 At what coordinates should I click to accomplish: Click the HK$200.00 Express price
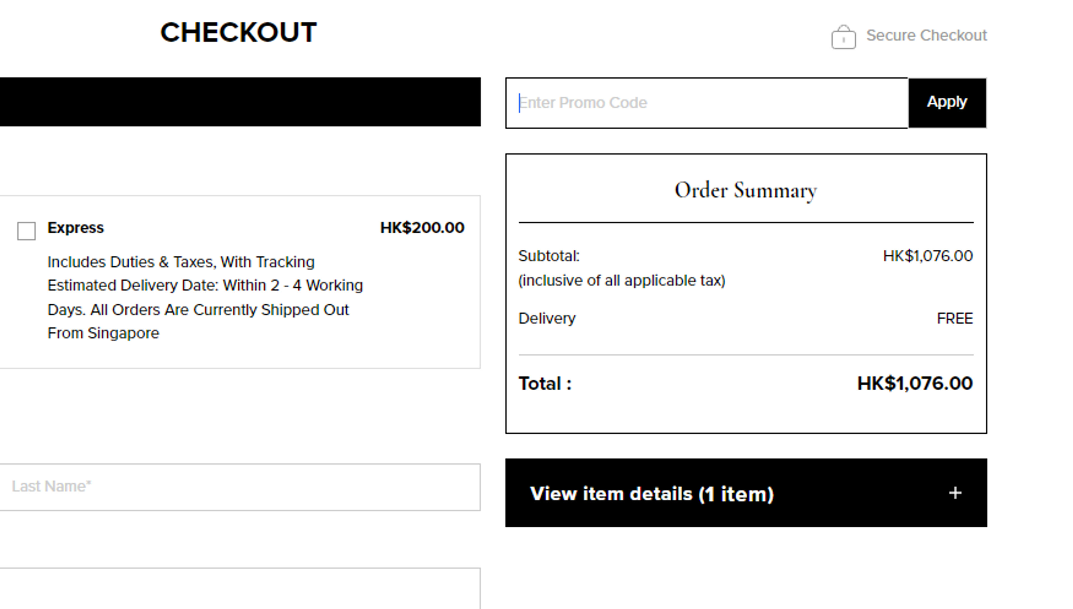tap(422, 228)
